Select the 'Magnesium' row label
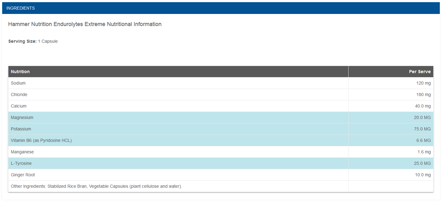The height and width of the screenshot is (202, 442). pyautogui.click(x=22, y=117)
